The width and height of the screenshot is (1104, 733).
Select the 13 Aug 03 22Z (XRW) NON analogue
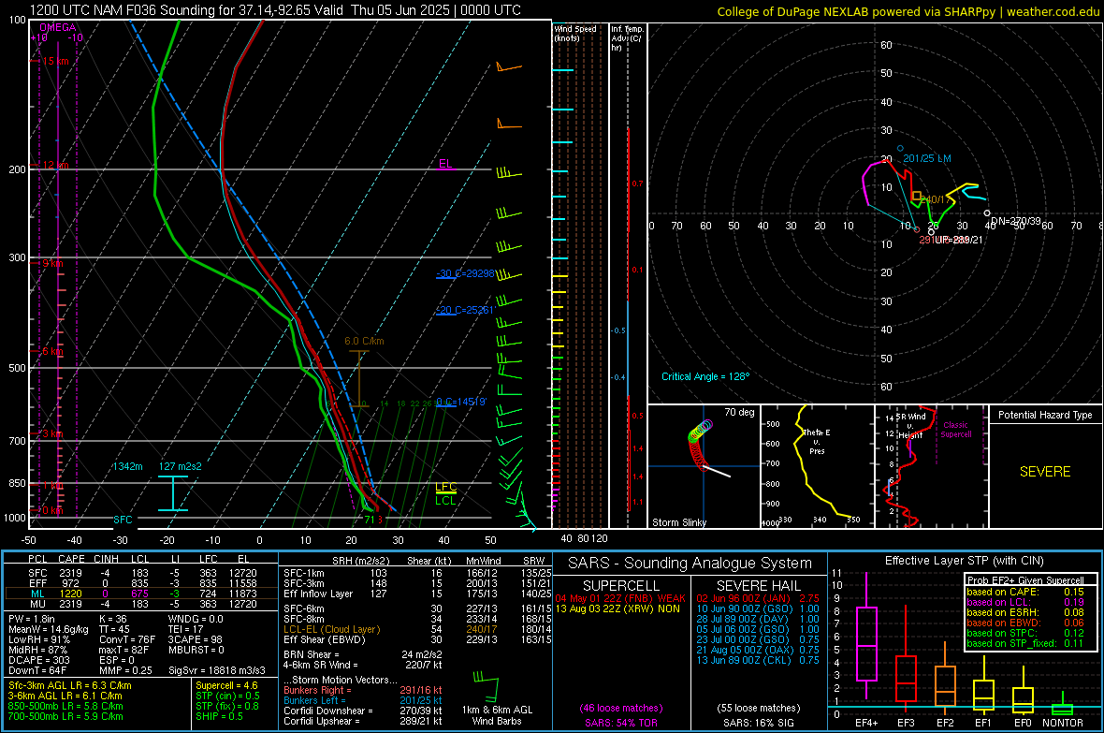tap(617, 608)
